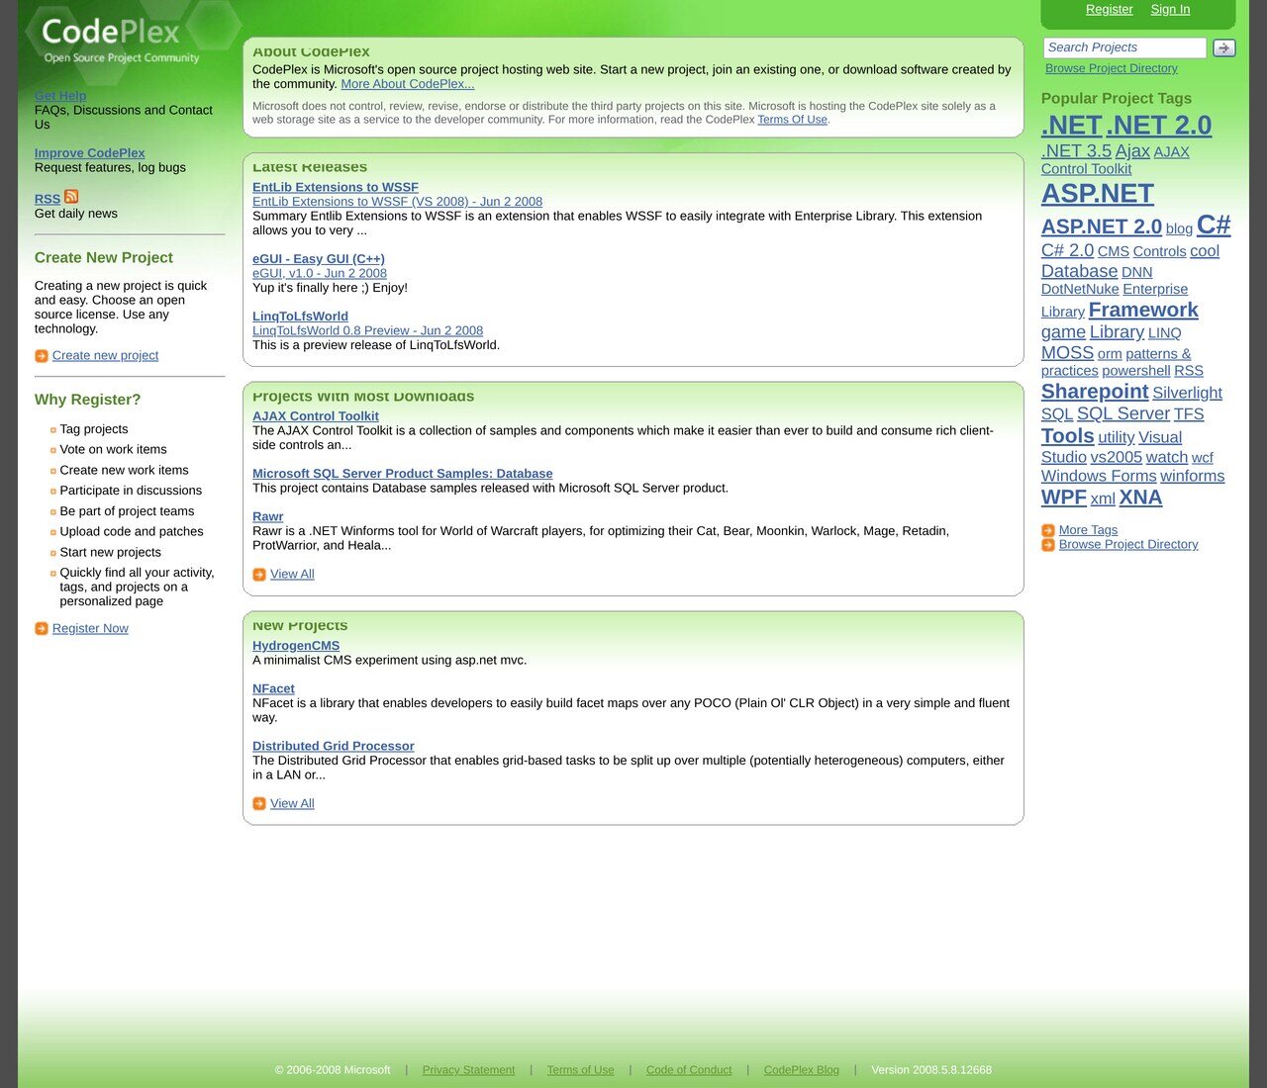The image size is (1267, 1088).
Task: Select the powershell tag
Action: (x=1135, y=371)
